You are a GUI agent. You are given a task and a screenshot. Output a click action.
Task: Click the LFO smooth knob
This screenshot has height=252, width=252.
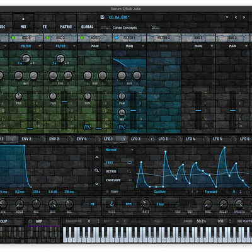click(239, 203)
